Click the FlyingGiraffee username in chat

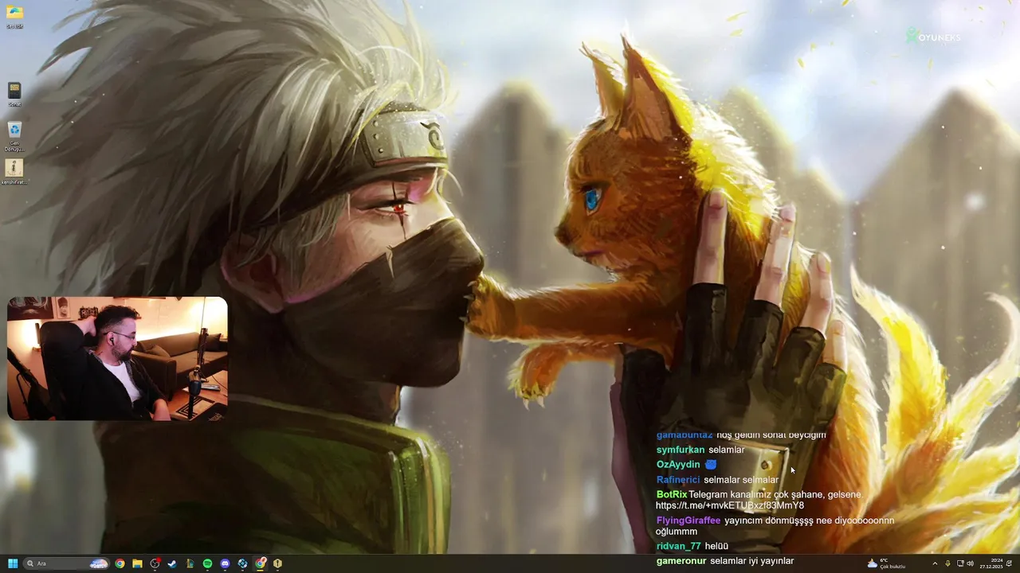pyautogui.click(x=688, y=520)
